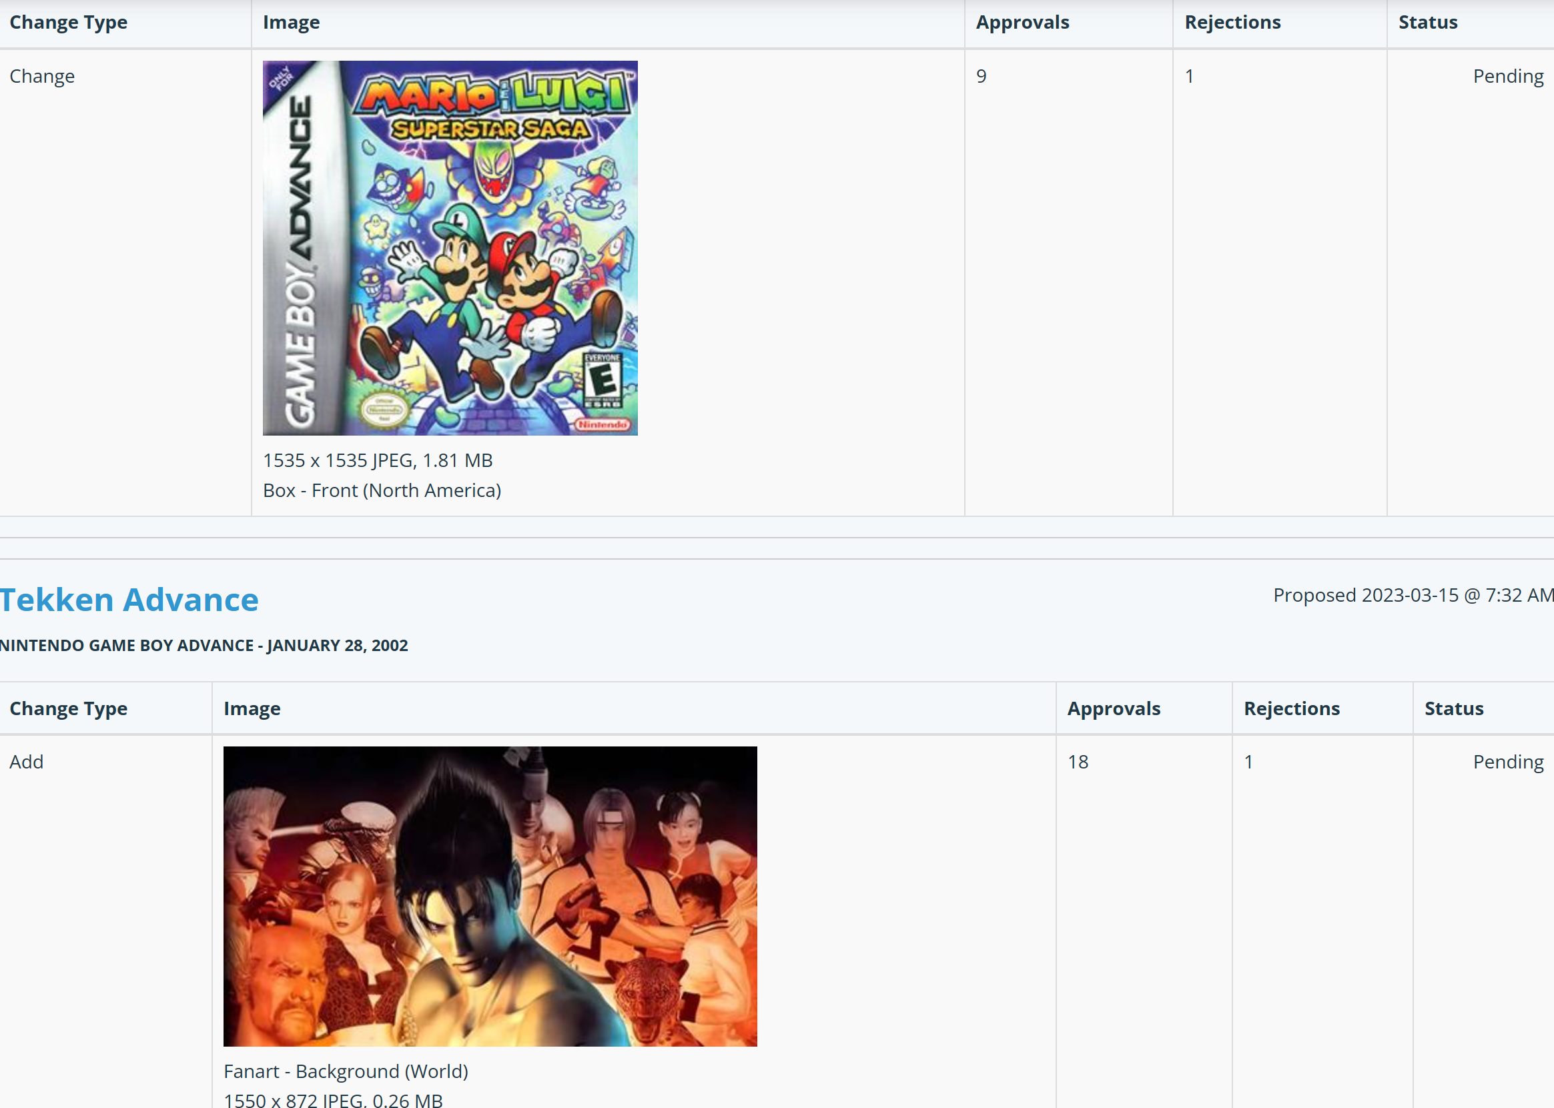
Task: Click the Approvals header in the Tekken table
Action: (x=1114, y=709)
